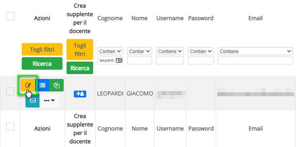Open the Cognome filter condition dropdown

click(110, 51)
